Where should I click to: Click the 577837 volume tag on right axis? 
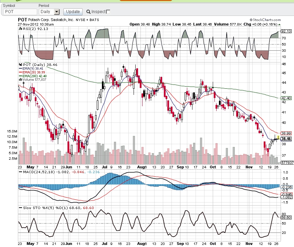click(287, 163)
